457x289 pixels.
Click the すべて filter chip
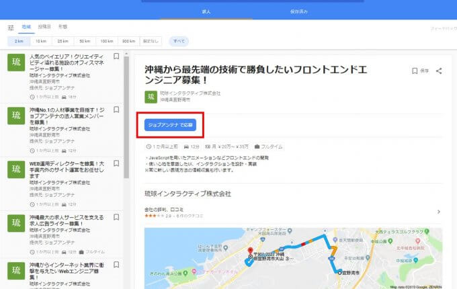179,41
